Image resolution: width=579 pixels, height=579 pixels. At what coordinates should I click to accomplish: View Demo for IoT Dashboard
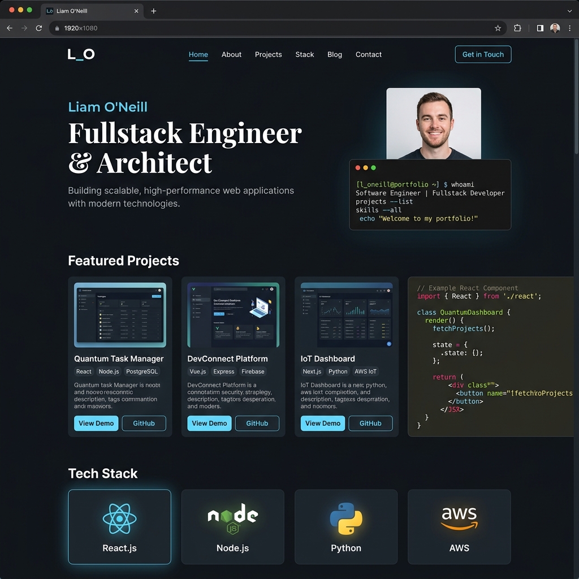pyautogui.click(x=323, y=423)
